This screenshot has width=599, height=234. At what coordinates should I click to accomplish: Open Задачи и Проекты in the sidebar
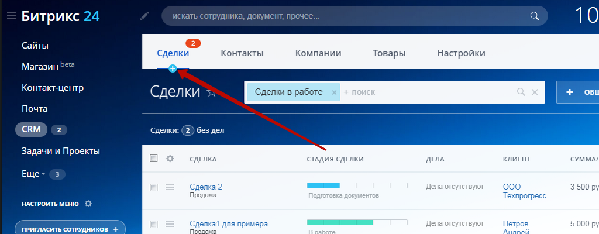[x=61, y=151]
